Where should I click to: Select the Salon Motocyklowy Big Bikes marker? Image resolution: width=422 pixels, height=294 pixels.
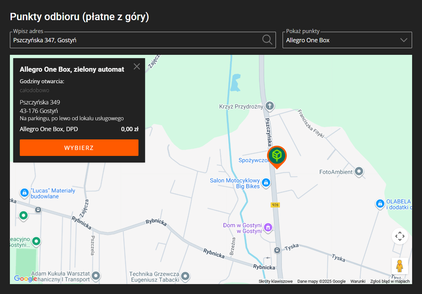point(266,182)
